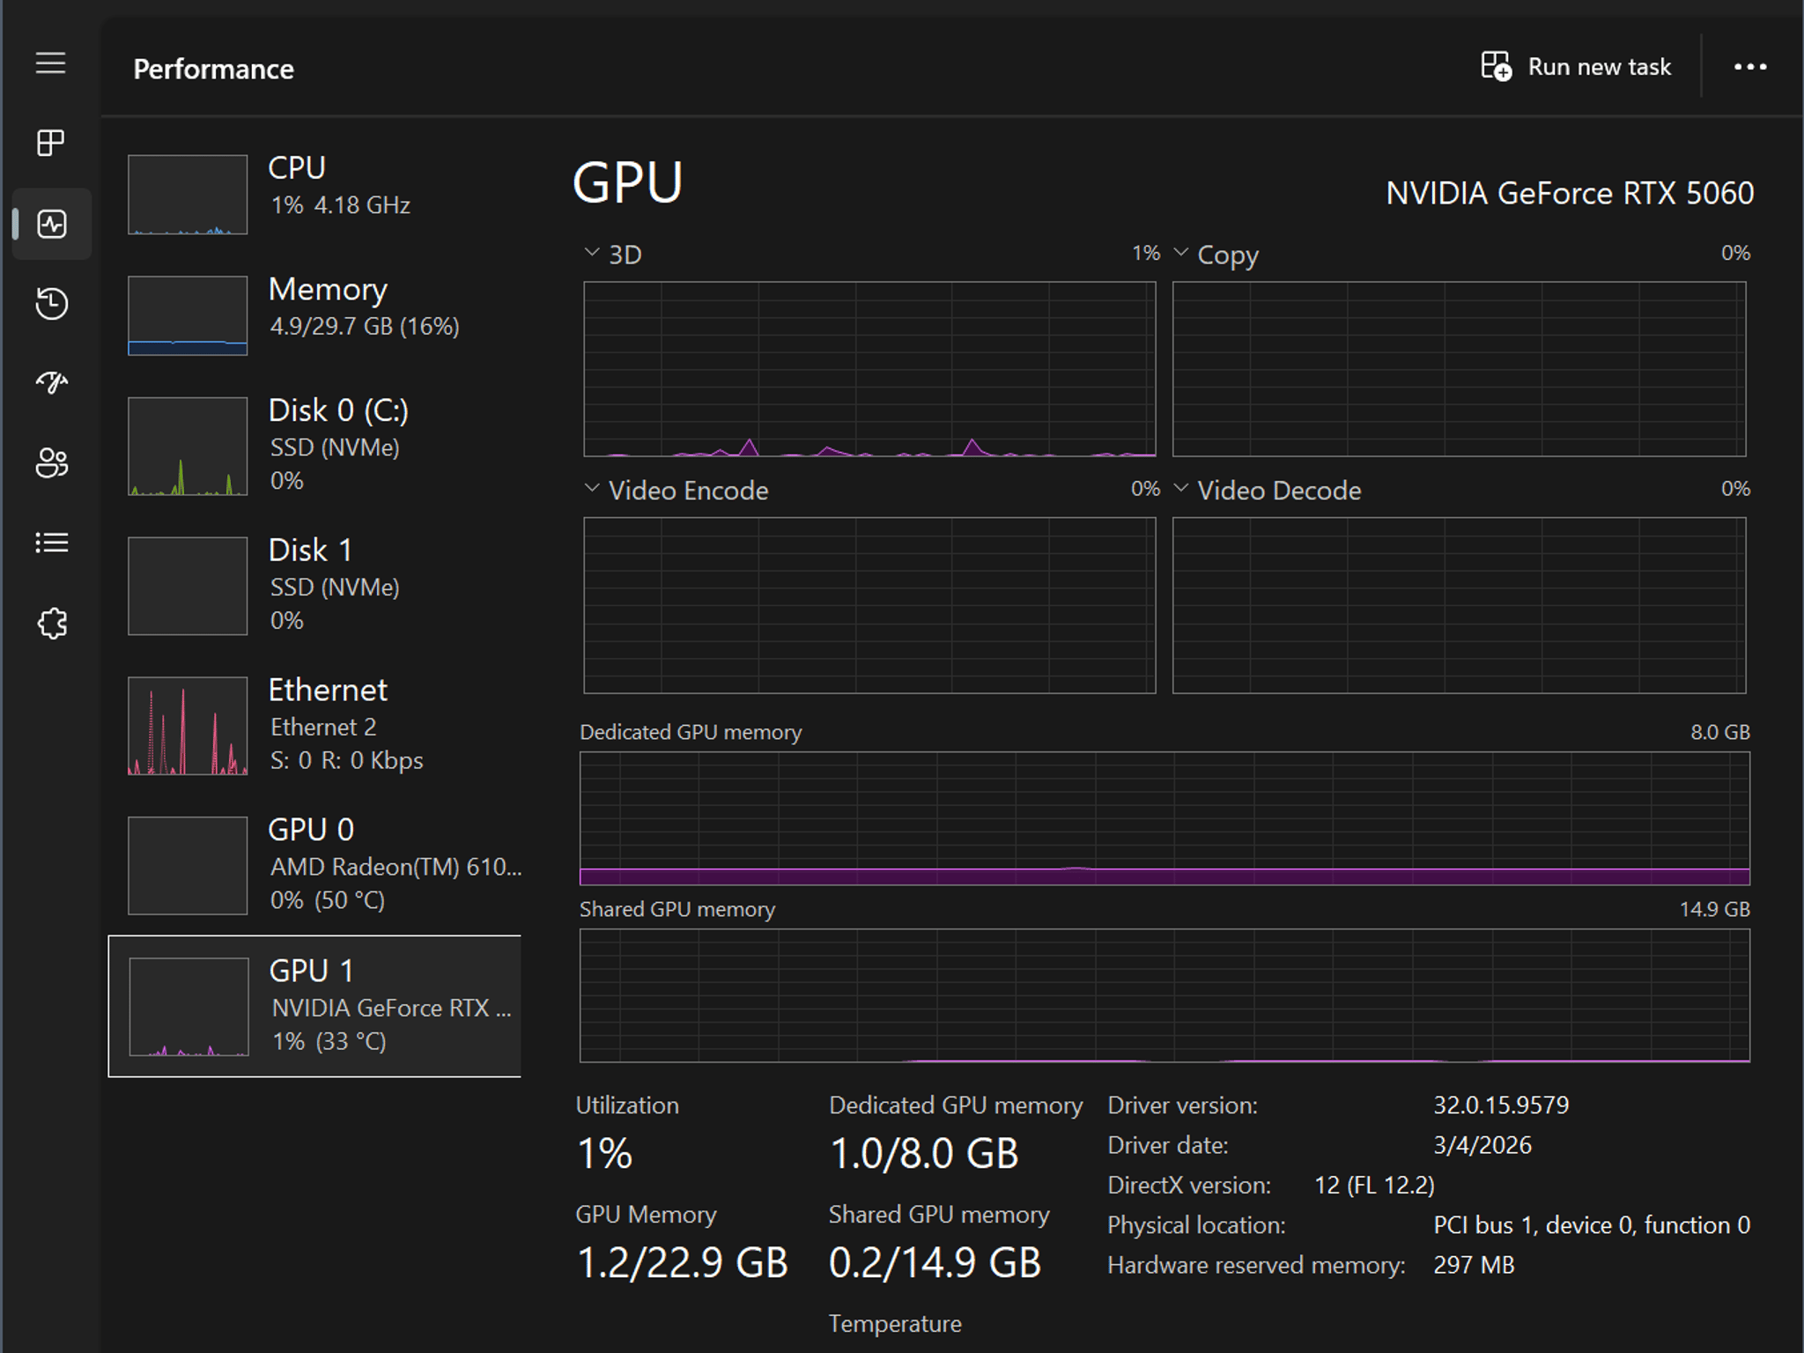1804x1353 pixels.
Task: Click the Video Decode graph
Action: [1459, 605]
